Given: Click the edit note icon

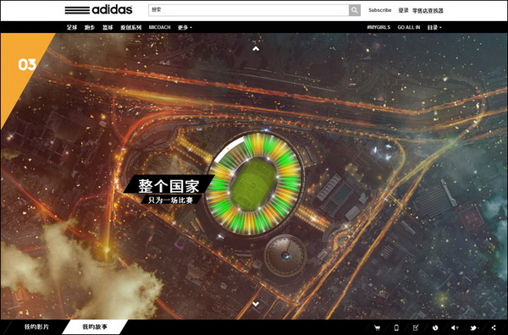Looking at the screenshot, I should pos(416,327).
